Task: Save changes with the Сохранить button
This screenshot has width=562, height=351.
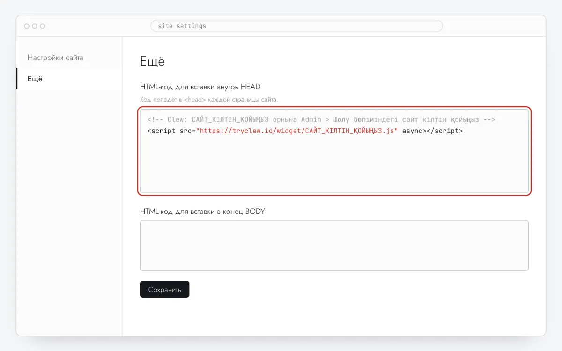Action: click(164, 289)
